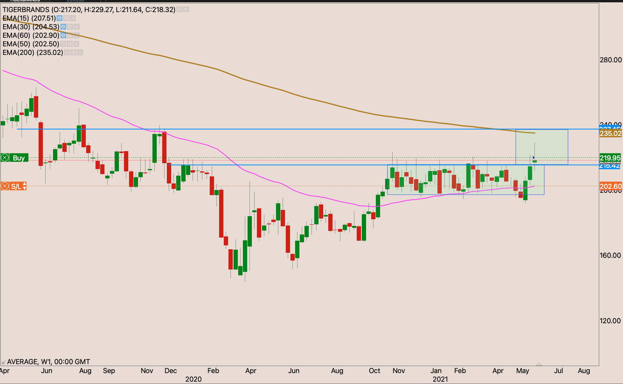Remove the S/L stop loss level
623x384 pixels.
(5, 186)
